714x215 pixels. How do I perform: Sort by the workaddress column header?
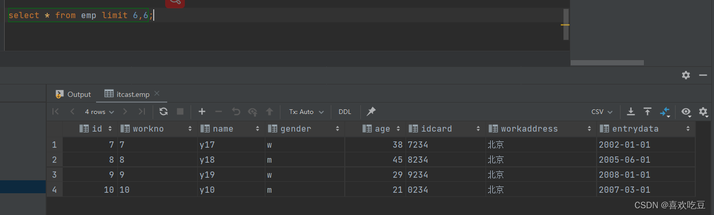click(x=529, y=128)
